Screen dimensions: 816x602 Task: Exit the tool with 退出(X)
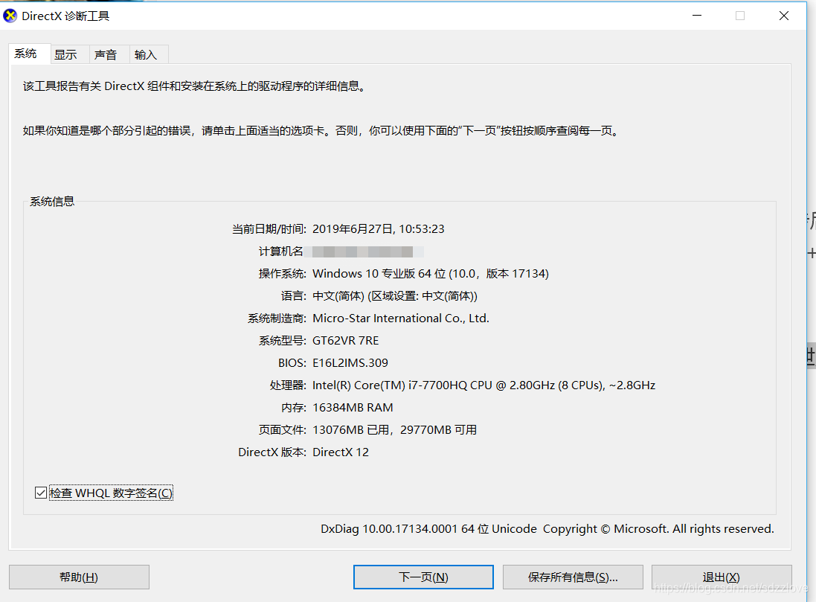[722, 577]
